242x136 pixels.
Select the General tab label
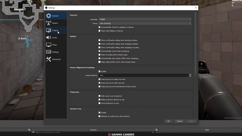[55, 16]
